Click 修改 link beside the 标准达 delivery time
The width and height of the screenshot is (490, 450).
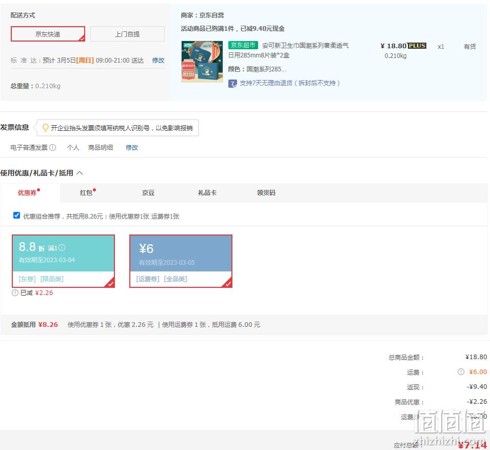(x=158, y=61)
